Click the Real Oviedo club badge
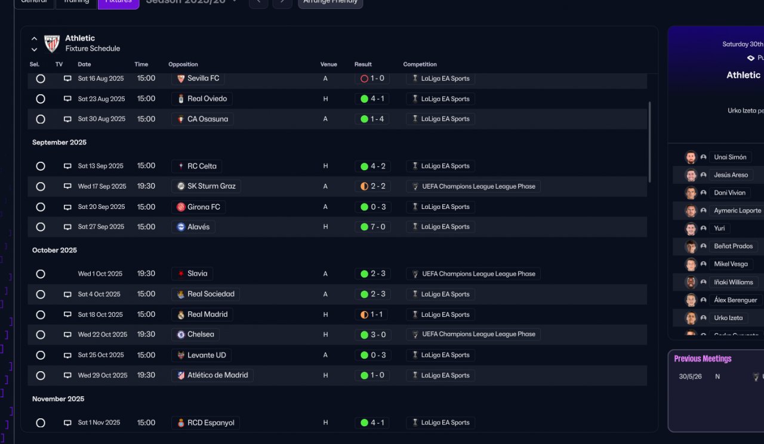 click(x=181, y=99)
